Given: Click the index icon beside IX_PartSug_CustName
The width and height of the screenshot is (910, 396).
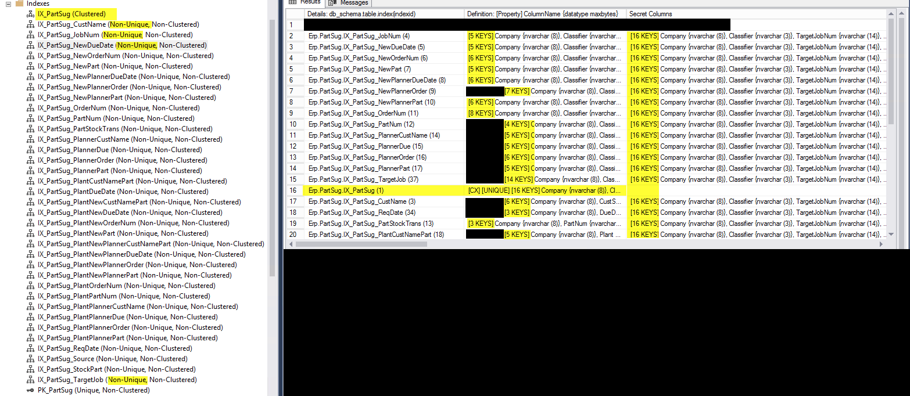Looking at the screenshot, I should click(x=31, y=24).
